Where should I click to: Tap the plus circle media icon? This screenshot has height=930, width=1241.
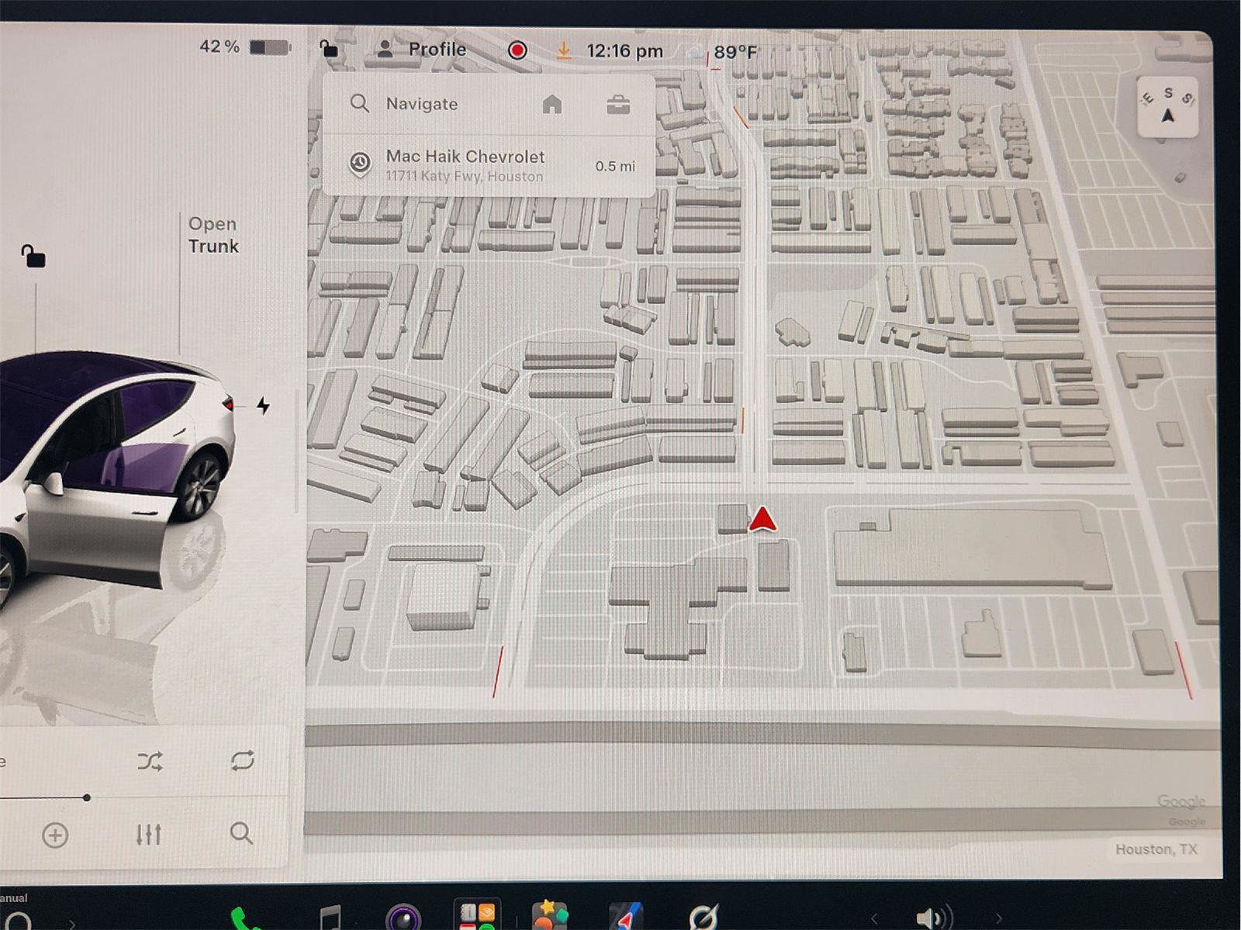point(55,835)
